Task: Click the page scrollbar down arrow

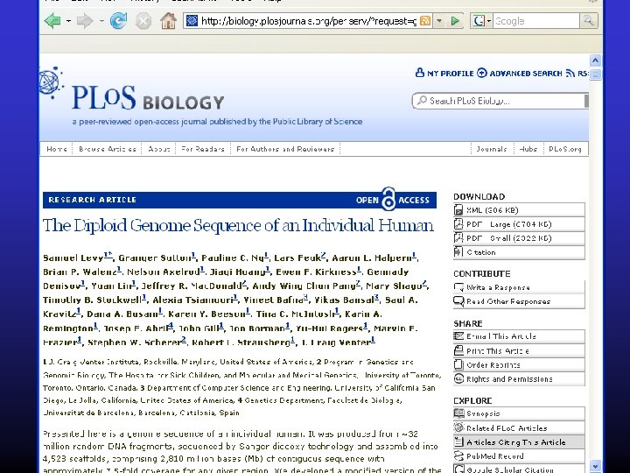Action: point(595,466)
